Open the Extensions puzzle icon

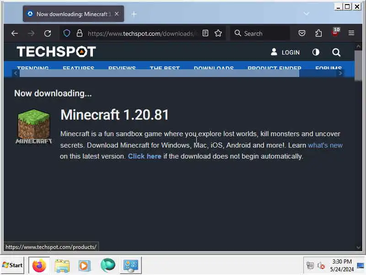[318, 33]
